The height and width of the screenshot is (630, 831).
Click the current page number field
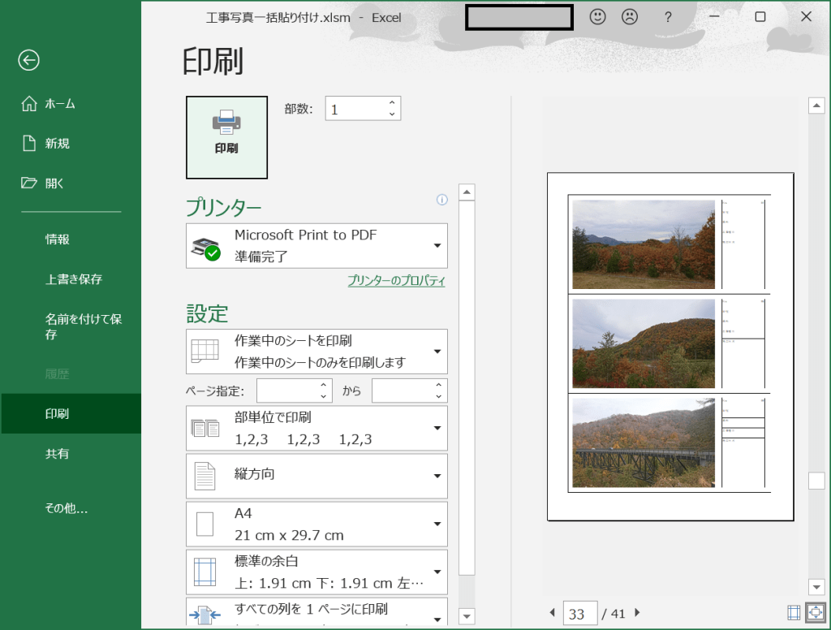pyautogui.click(x=579, y=614)
